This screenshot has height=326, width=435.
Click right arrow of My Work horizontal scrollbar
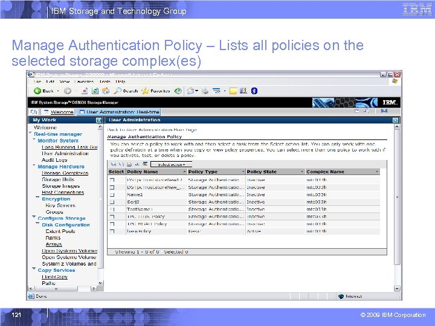click(x=94, y=289)
